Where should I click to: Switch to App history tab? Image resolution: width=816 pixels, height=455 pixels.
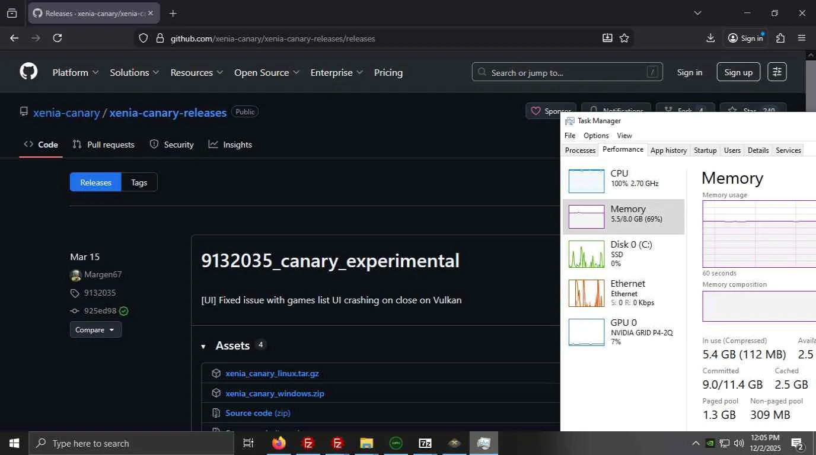pos(668,150)
